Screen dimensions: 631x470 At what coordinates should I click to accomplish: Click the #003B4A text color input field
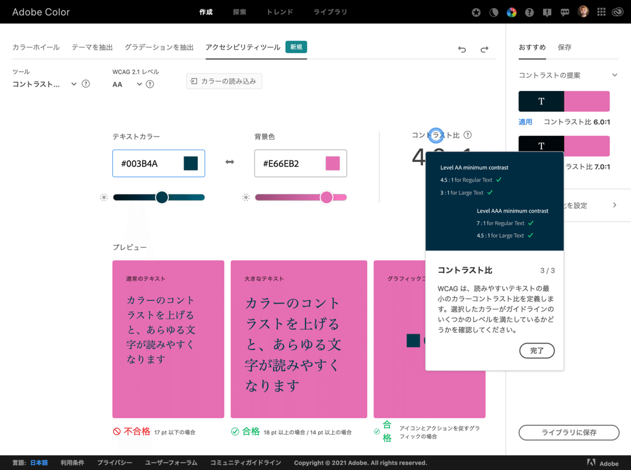point(158,163)
